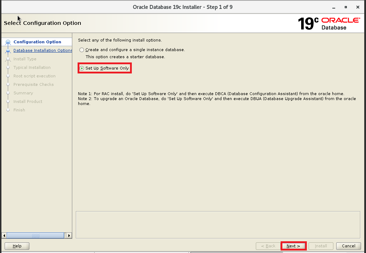
Task: Click the 'Prerequisite Checks' step
Action: (34, 84)
